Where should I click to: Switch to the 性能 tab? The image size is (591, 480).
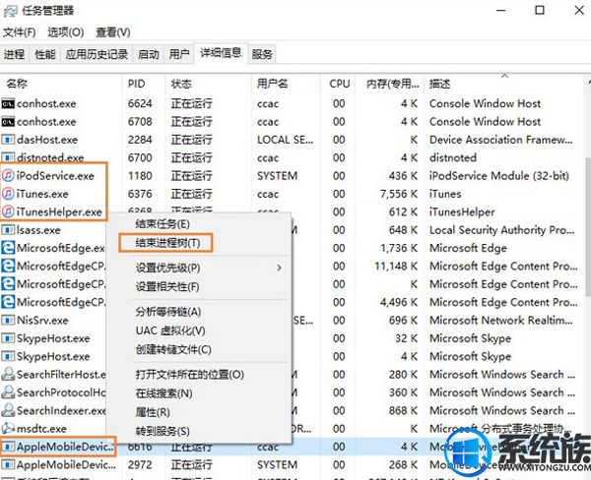coord(45,54)
